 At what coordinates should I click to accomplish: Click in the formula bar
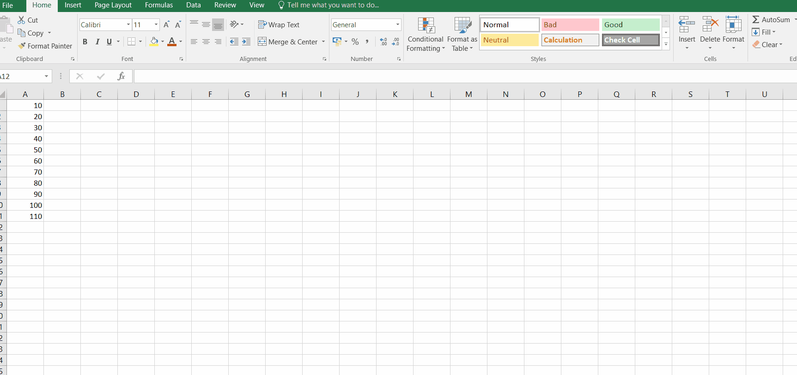pos(465,76)
